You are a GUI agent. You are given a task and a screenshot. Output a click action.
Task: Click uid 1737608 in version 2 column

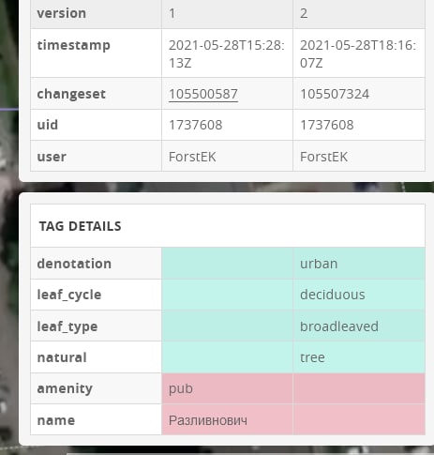(x=327, y=125)
